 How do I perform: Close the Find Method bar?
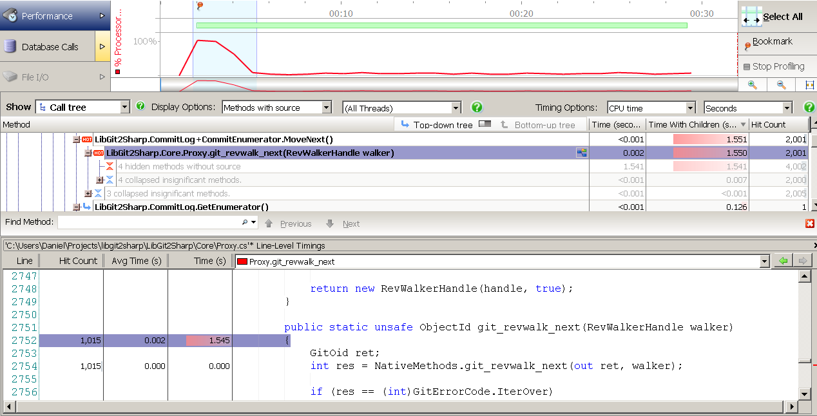[x=810, y=223]
